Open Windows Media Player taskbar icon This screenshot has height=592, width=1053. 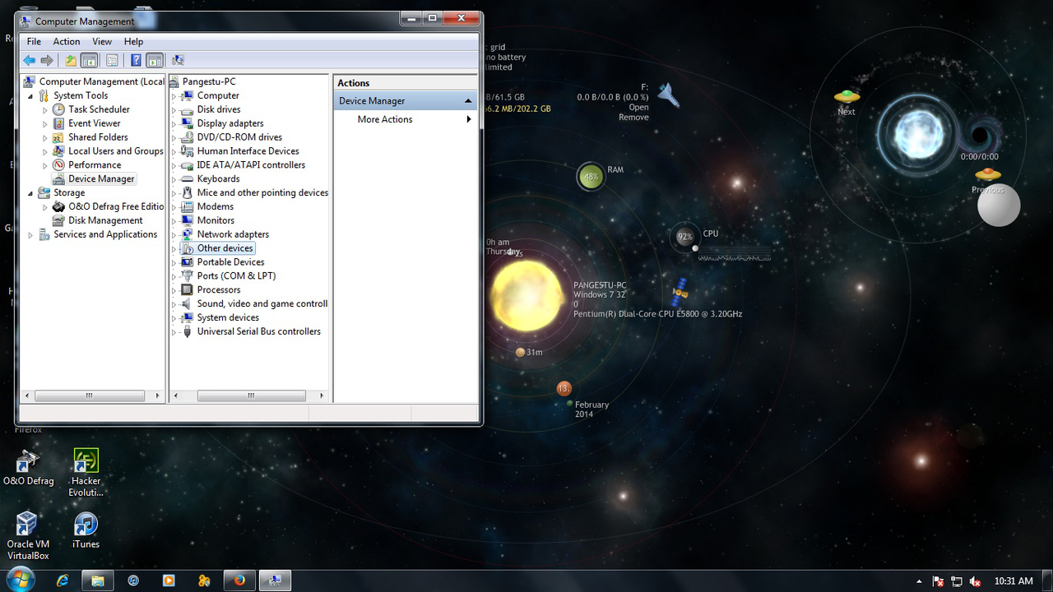pos(169,580)
